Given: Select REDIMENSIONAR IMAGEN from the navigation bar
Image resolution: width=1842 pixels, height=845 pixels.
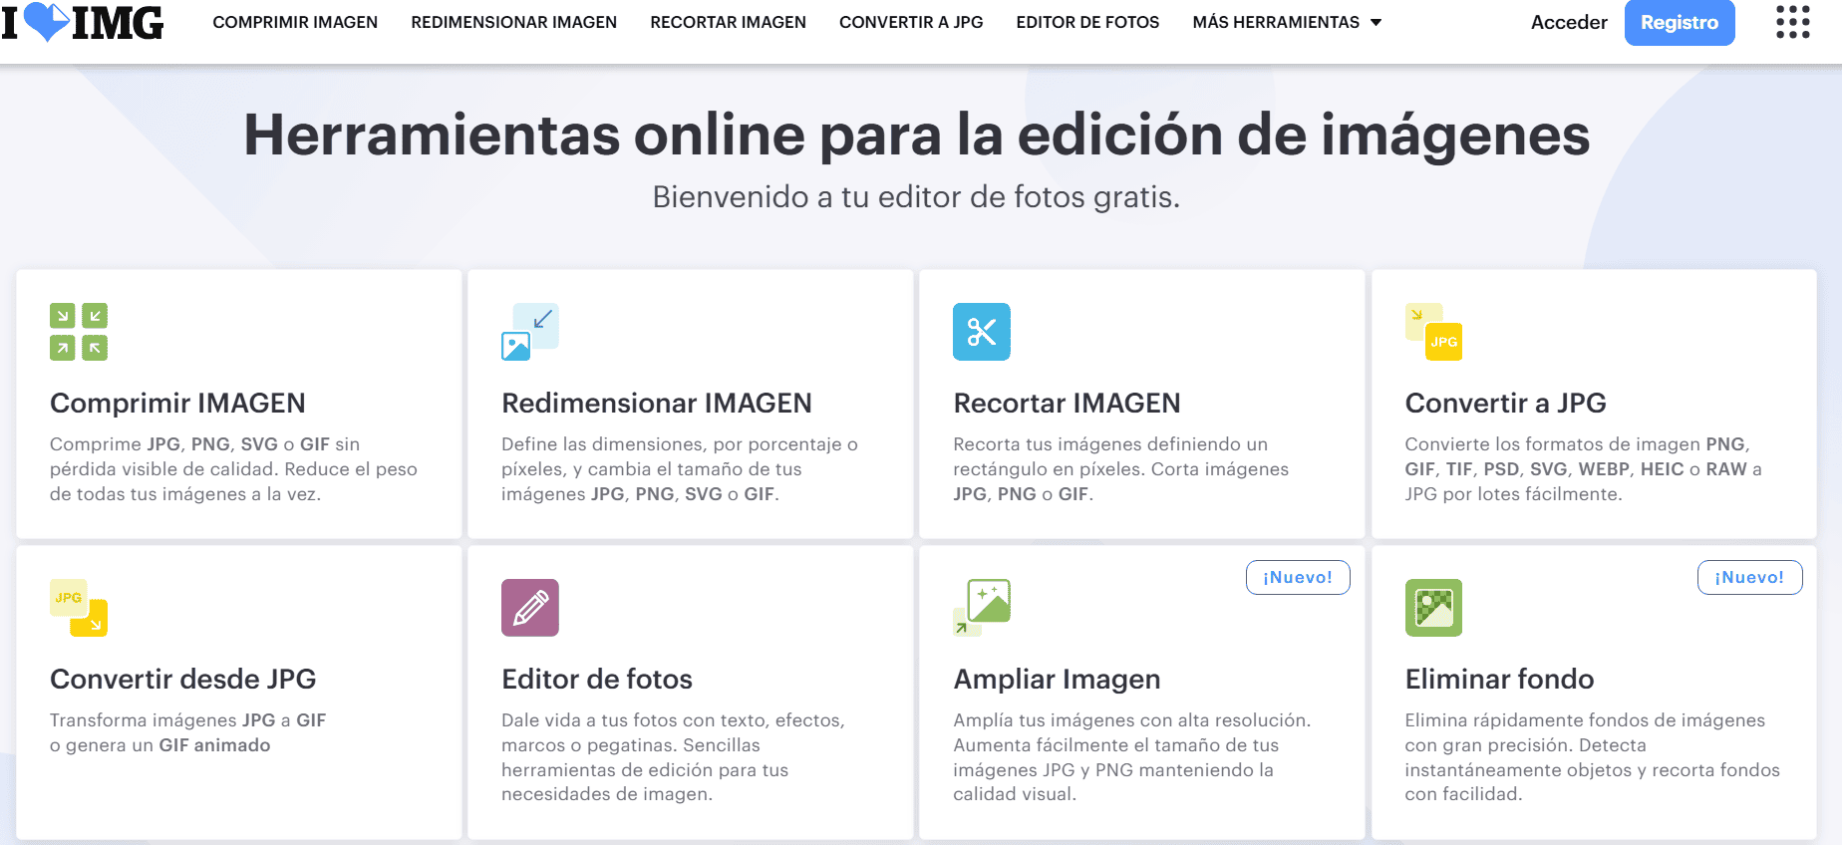Looking at the screenshot, I should 513,22.
